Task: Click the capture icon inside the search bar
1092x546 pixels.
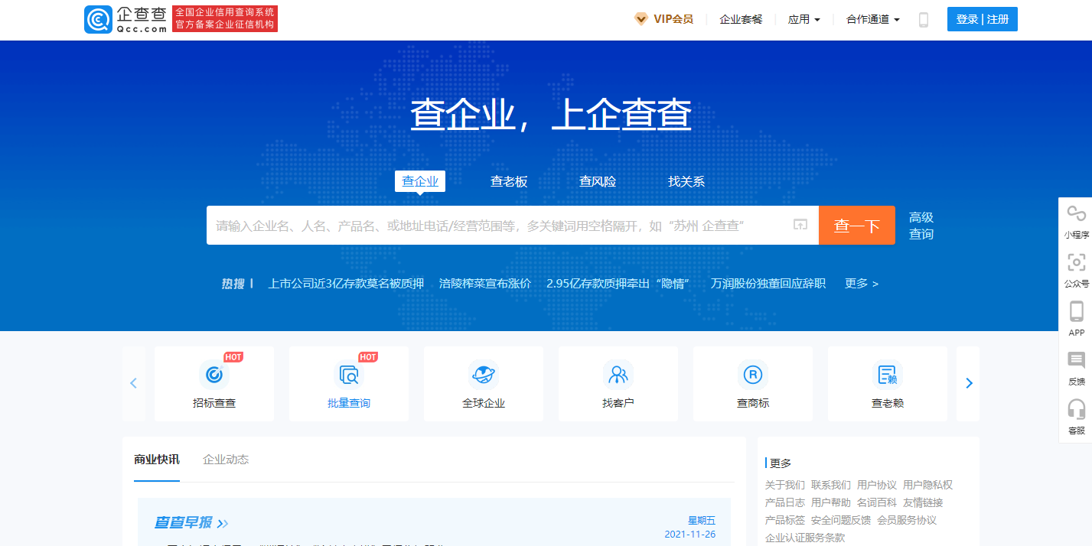Action: tap(799, 225)
